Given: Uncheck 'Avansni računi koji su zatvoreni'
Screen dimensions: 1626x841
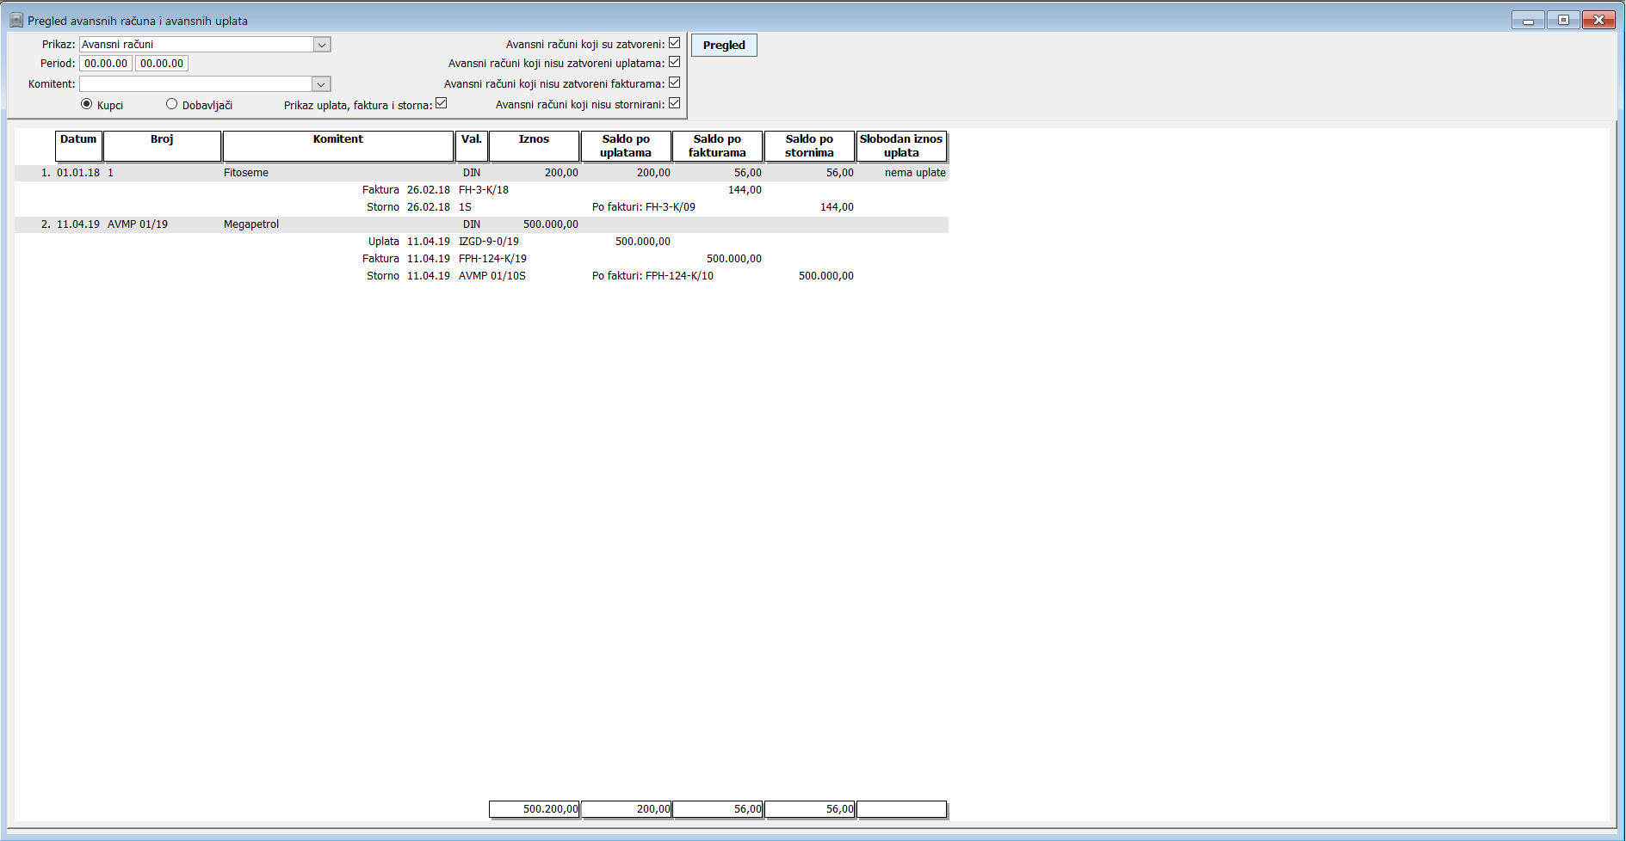Looking at the screenshot, I should [x=675, y=43].
